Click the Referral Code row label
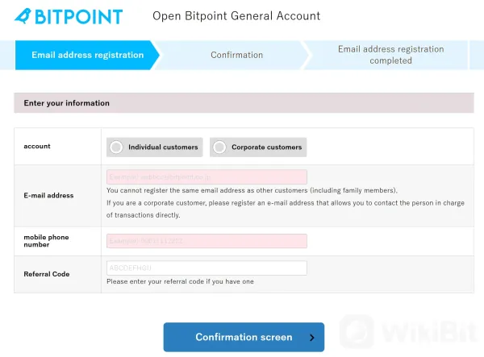The height and width of the screenshot is (357, 484). (x=47, y=274)
